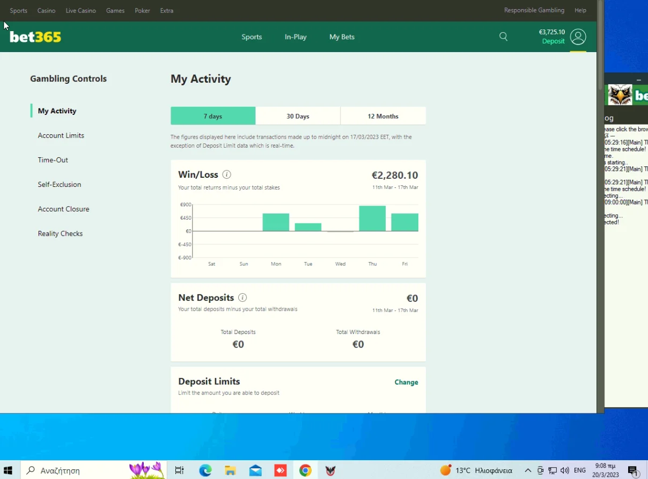Click the bet365 logo
This screenshot has width=648, height=479.
[x=35, y=37]
